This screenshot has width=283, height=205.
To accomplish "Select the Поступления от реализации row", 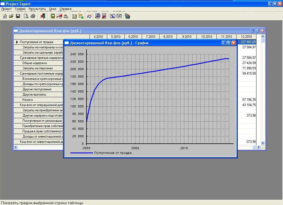I will click(x=39, y=121).
